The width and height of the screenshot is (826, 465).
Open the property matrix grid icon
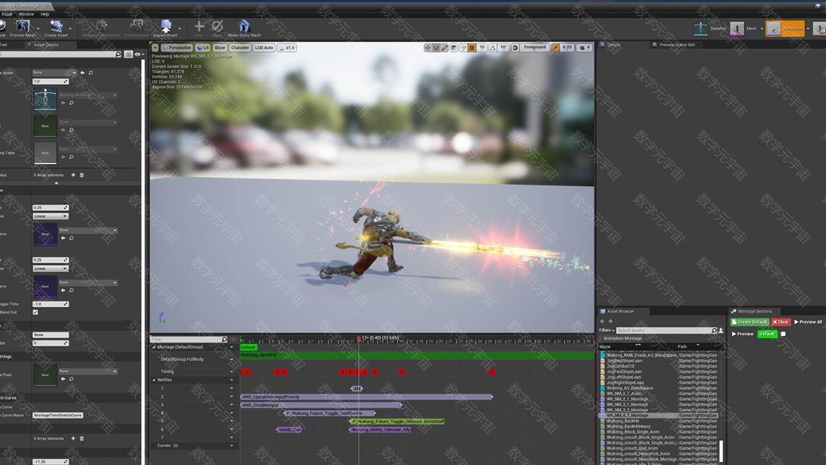(x=128, y=54)
